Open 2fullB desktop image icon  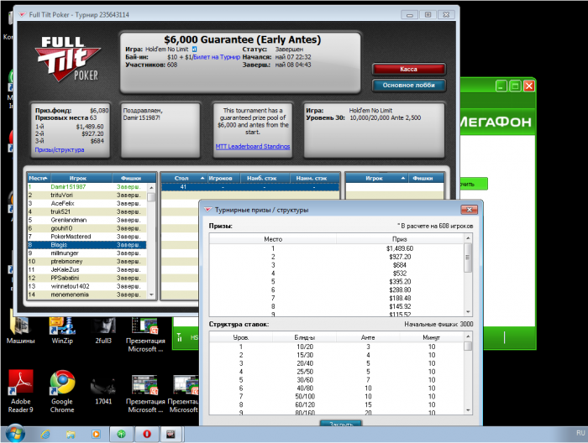pos(103,331)
